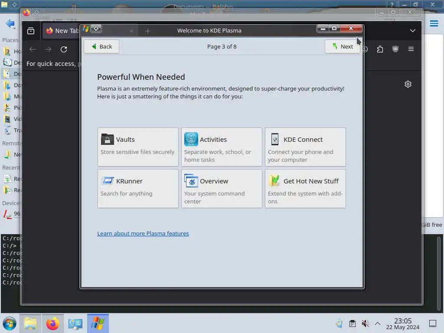This screenshot has width=444, height=333.
Task: Select Welcome Center task in taskbar
Action: coord(98,323)
